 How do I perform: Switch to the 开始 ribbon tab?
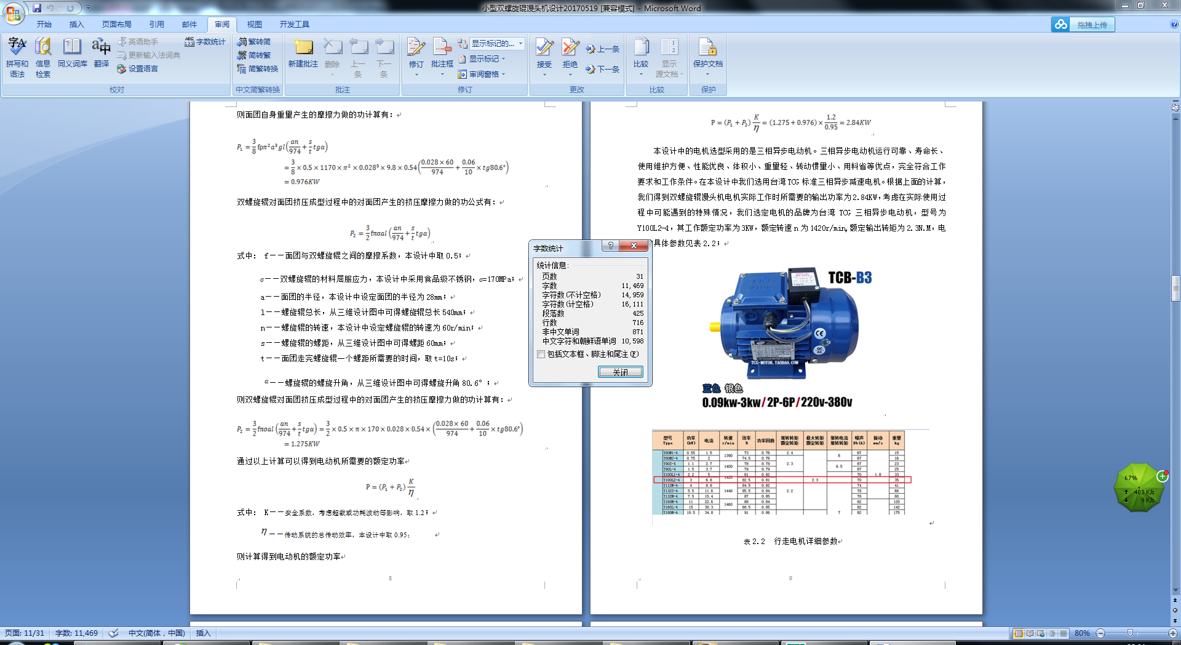click(44, 25)
